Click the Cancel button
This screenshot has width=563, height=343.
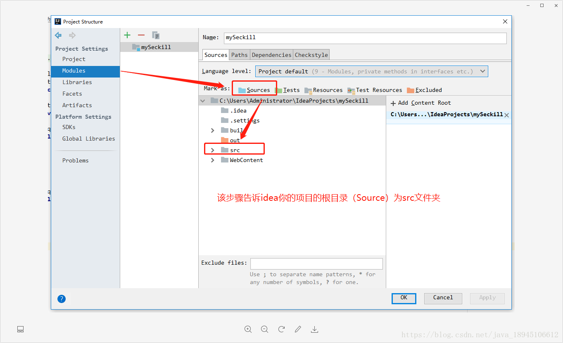pos(443,298)
